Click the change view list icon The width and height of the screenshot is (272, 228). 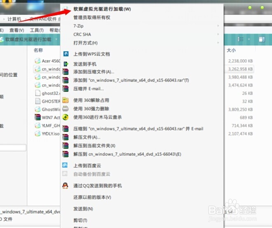pos(240,39)
